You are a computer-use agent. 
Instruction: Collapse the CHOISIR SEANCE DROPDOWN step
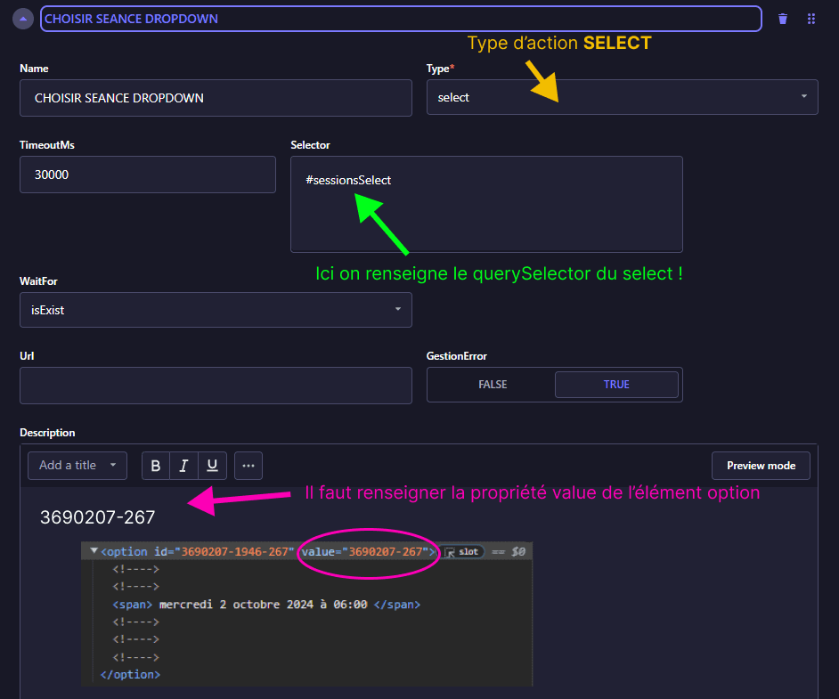(23, 19)
